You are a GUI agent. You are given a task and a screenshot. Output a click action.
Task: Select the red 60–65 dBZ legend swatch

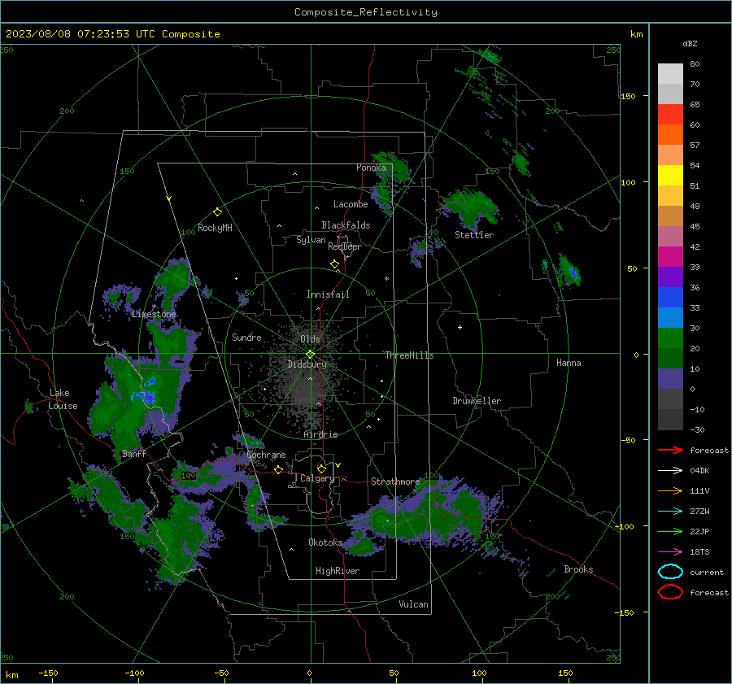[x=670, y=115]
